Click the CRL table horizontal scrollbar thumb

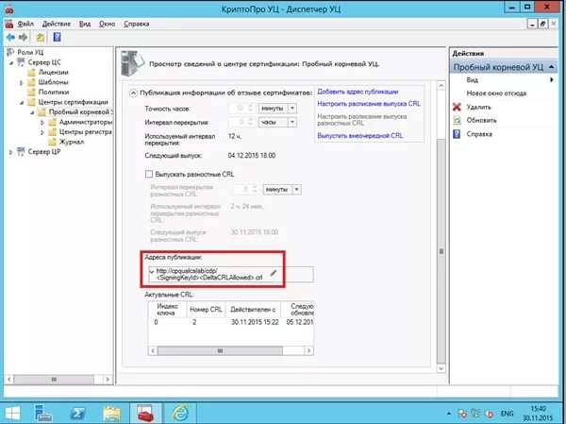tap(220, 350)
